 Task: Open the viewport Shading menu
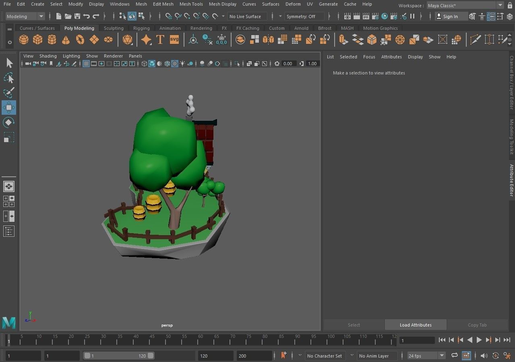click(x=48, y=56)
